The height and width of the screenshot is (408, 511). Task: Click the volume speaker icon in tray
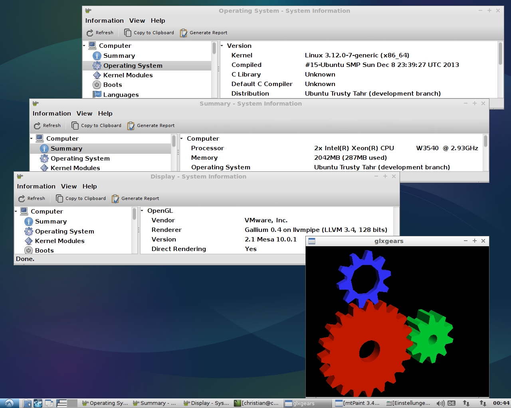[x=440, y=403]
